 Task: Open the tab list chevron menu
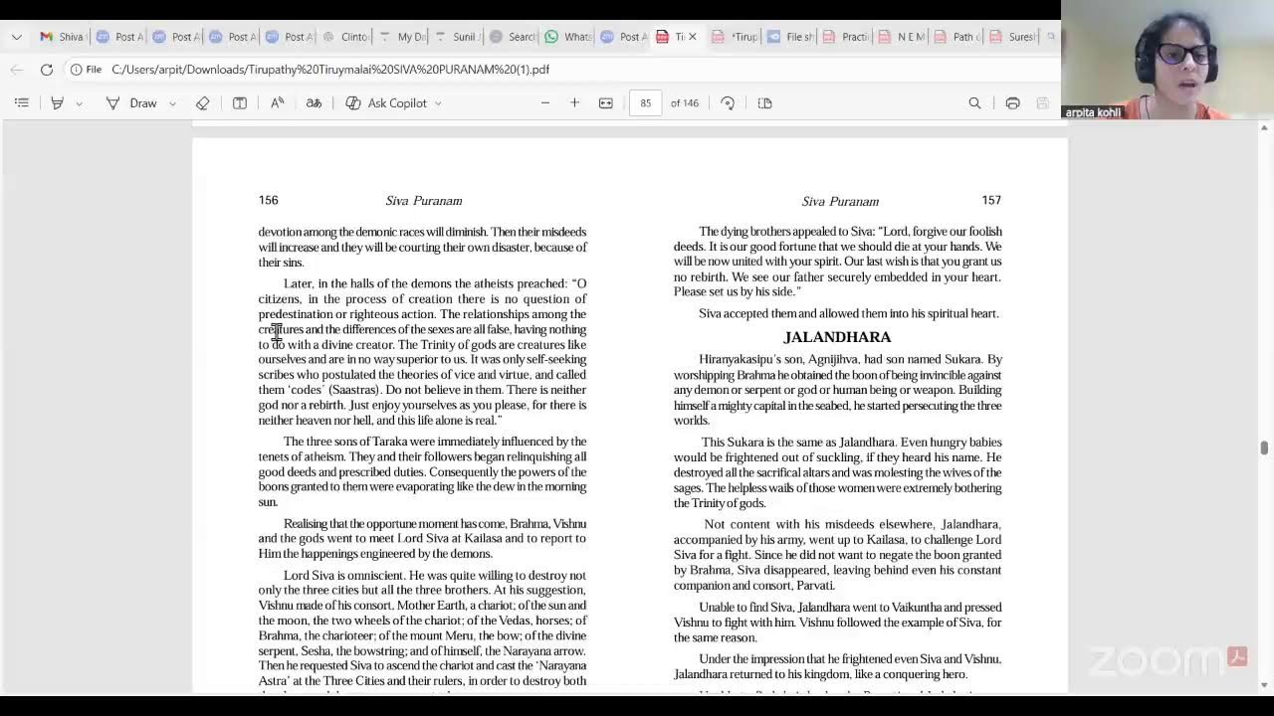point(16,37)
